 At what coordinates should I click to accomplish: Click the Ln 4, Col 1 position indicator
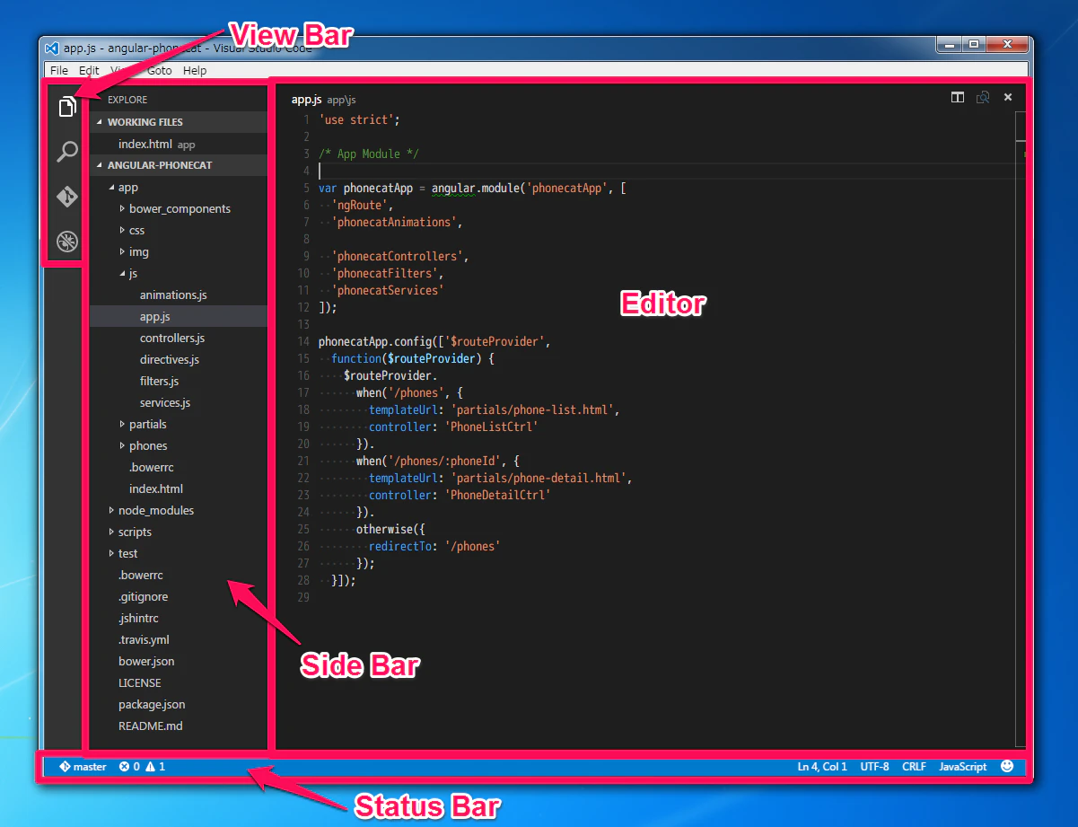click(822, 767)
